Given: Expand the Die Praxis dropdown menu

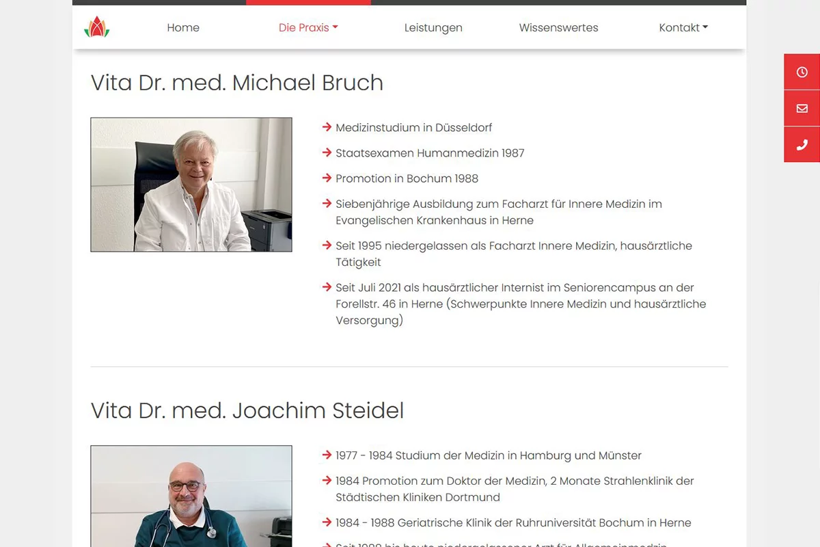Looking at the screenshot, I should click(308, 27).
